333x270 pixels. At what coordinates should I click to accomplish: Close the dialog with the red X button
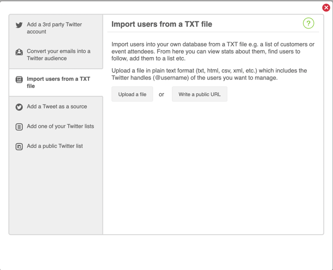(x=326, y=8)
